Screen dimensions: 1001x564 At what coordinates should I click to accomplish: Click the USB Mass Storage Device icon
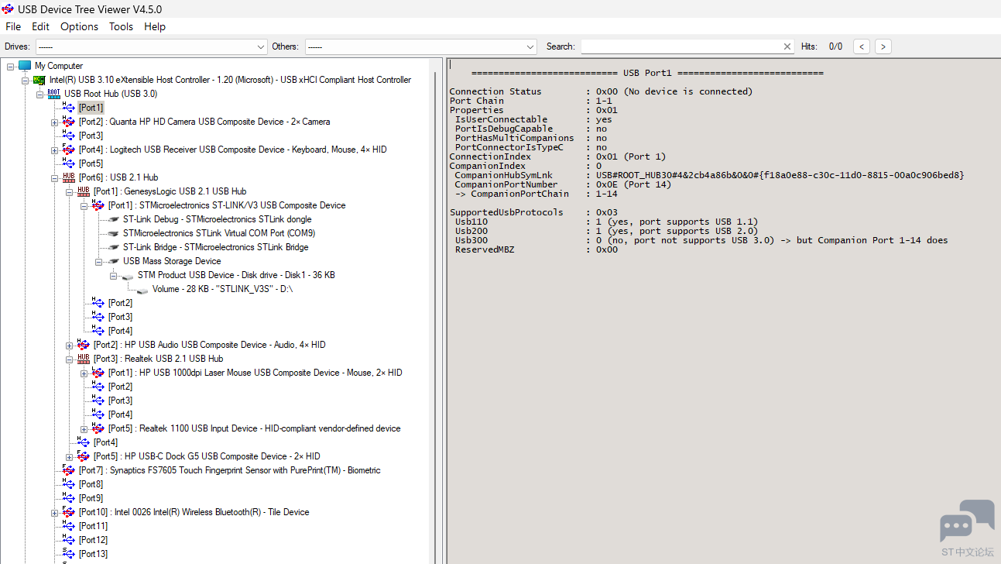click(x=113, y=261)
